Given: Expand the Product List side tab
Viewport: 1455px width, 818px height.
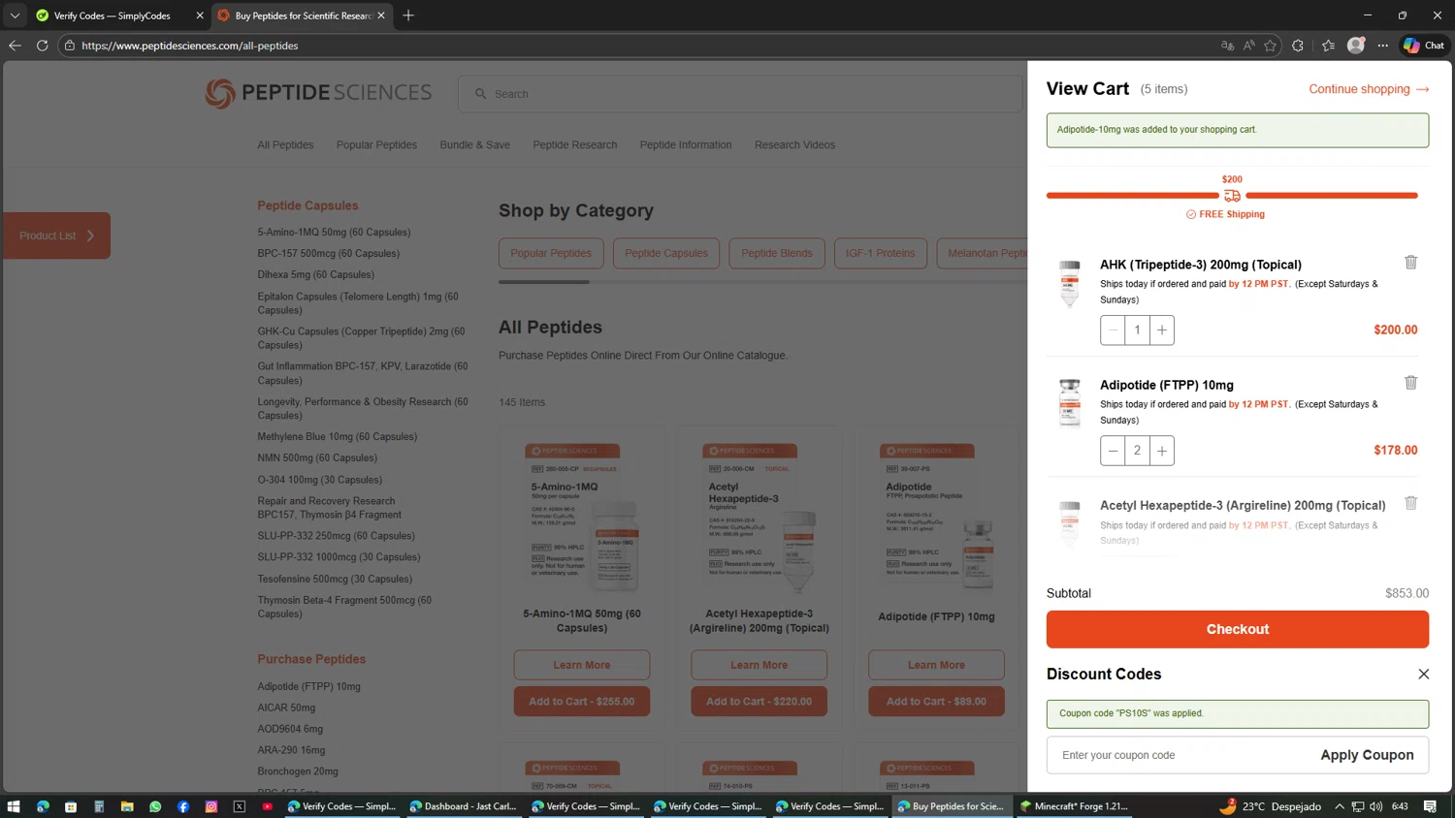Looking at the screenshot, I should (56, 236).
